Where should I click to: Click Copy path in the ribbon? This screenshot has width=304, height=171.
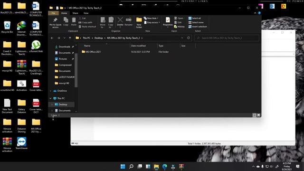point(85,22)
